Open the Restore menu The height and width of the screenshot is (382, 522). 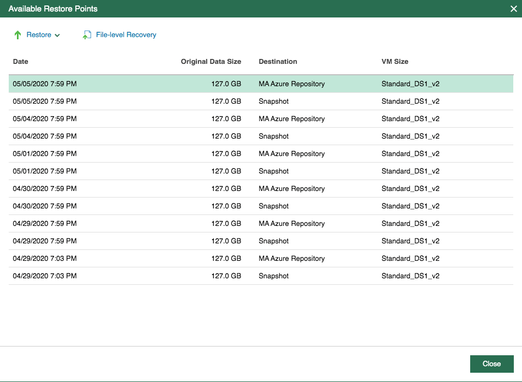[x=39, y=35]
